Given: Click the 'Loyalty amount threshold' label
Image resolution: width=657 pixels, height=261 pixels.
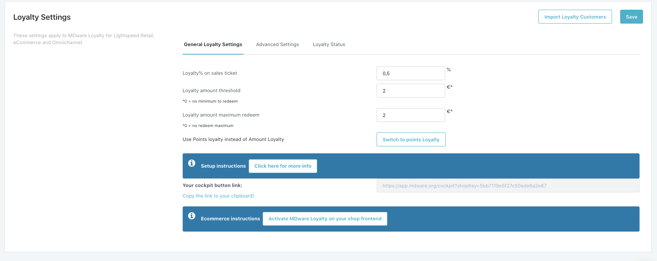Looking at the screenshot, I should click(211, 91).
